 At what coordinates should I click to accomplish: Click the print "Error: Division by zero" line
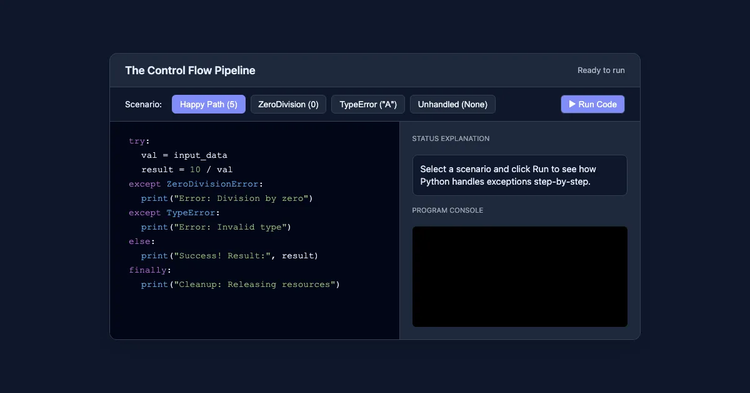(226, 198)
